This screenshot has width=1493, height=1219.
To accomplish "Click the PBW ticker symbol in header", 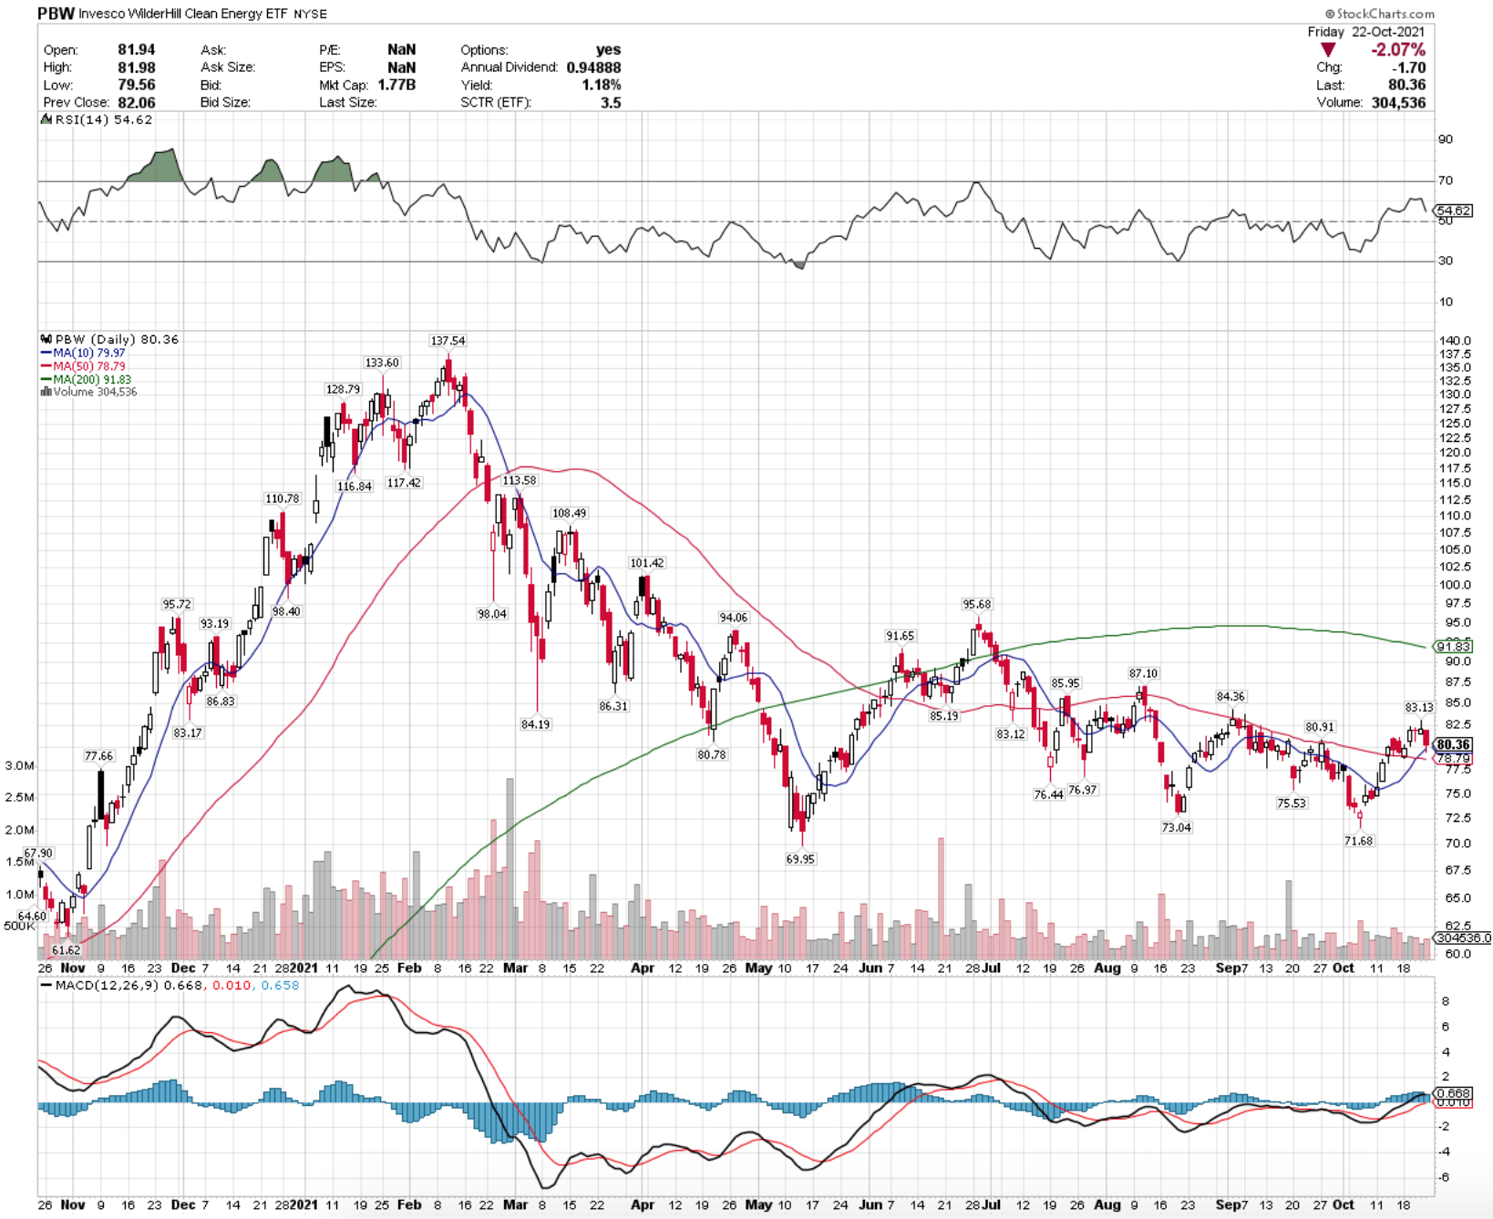I will coord(56,14).
